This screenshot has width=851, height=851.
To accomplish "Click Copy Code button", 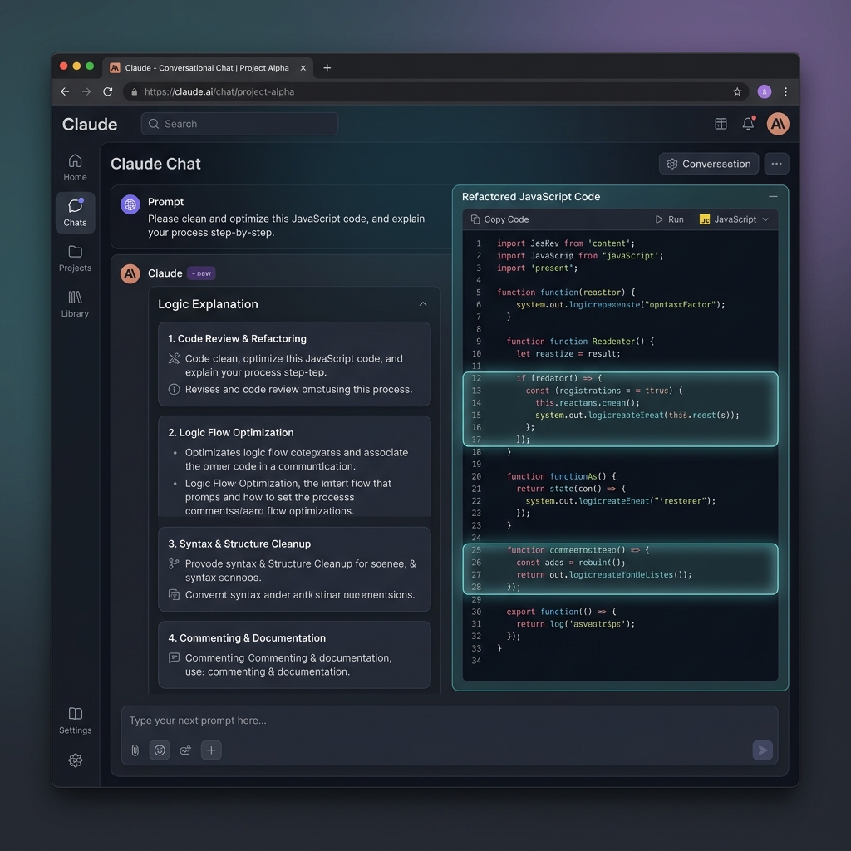I will point(499,219).
